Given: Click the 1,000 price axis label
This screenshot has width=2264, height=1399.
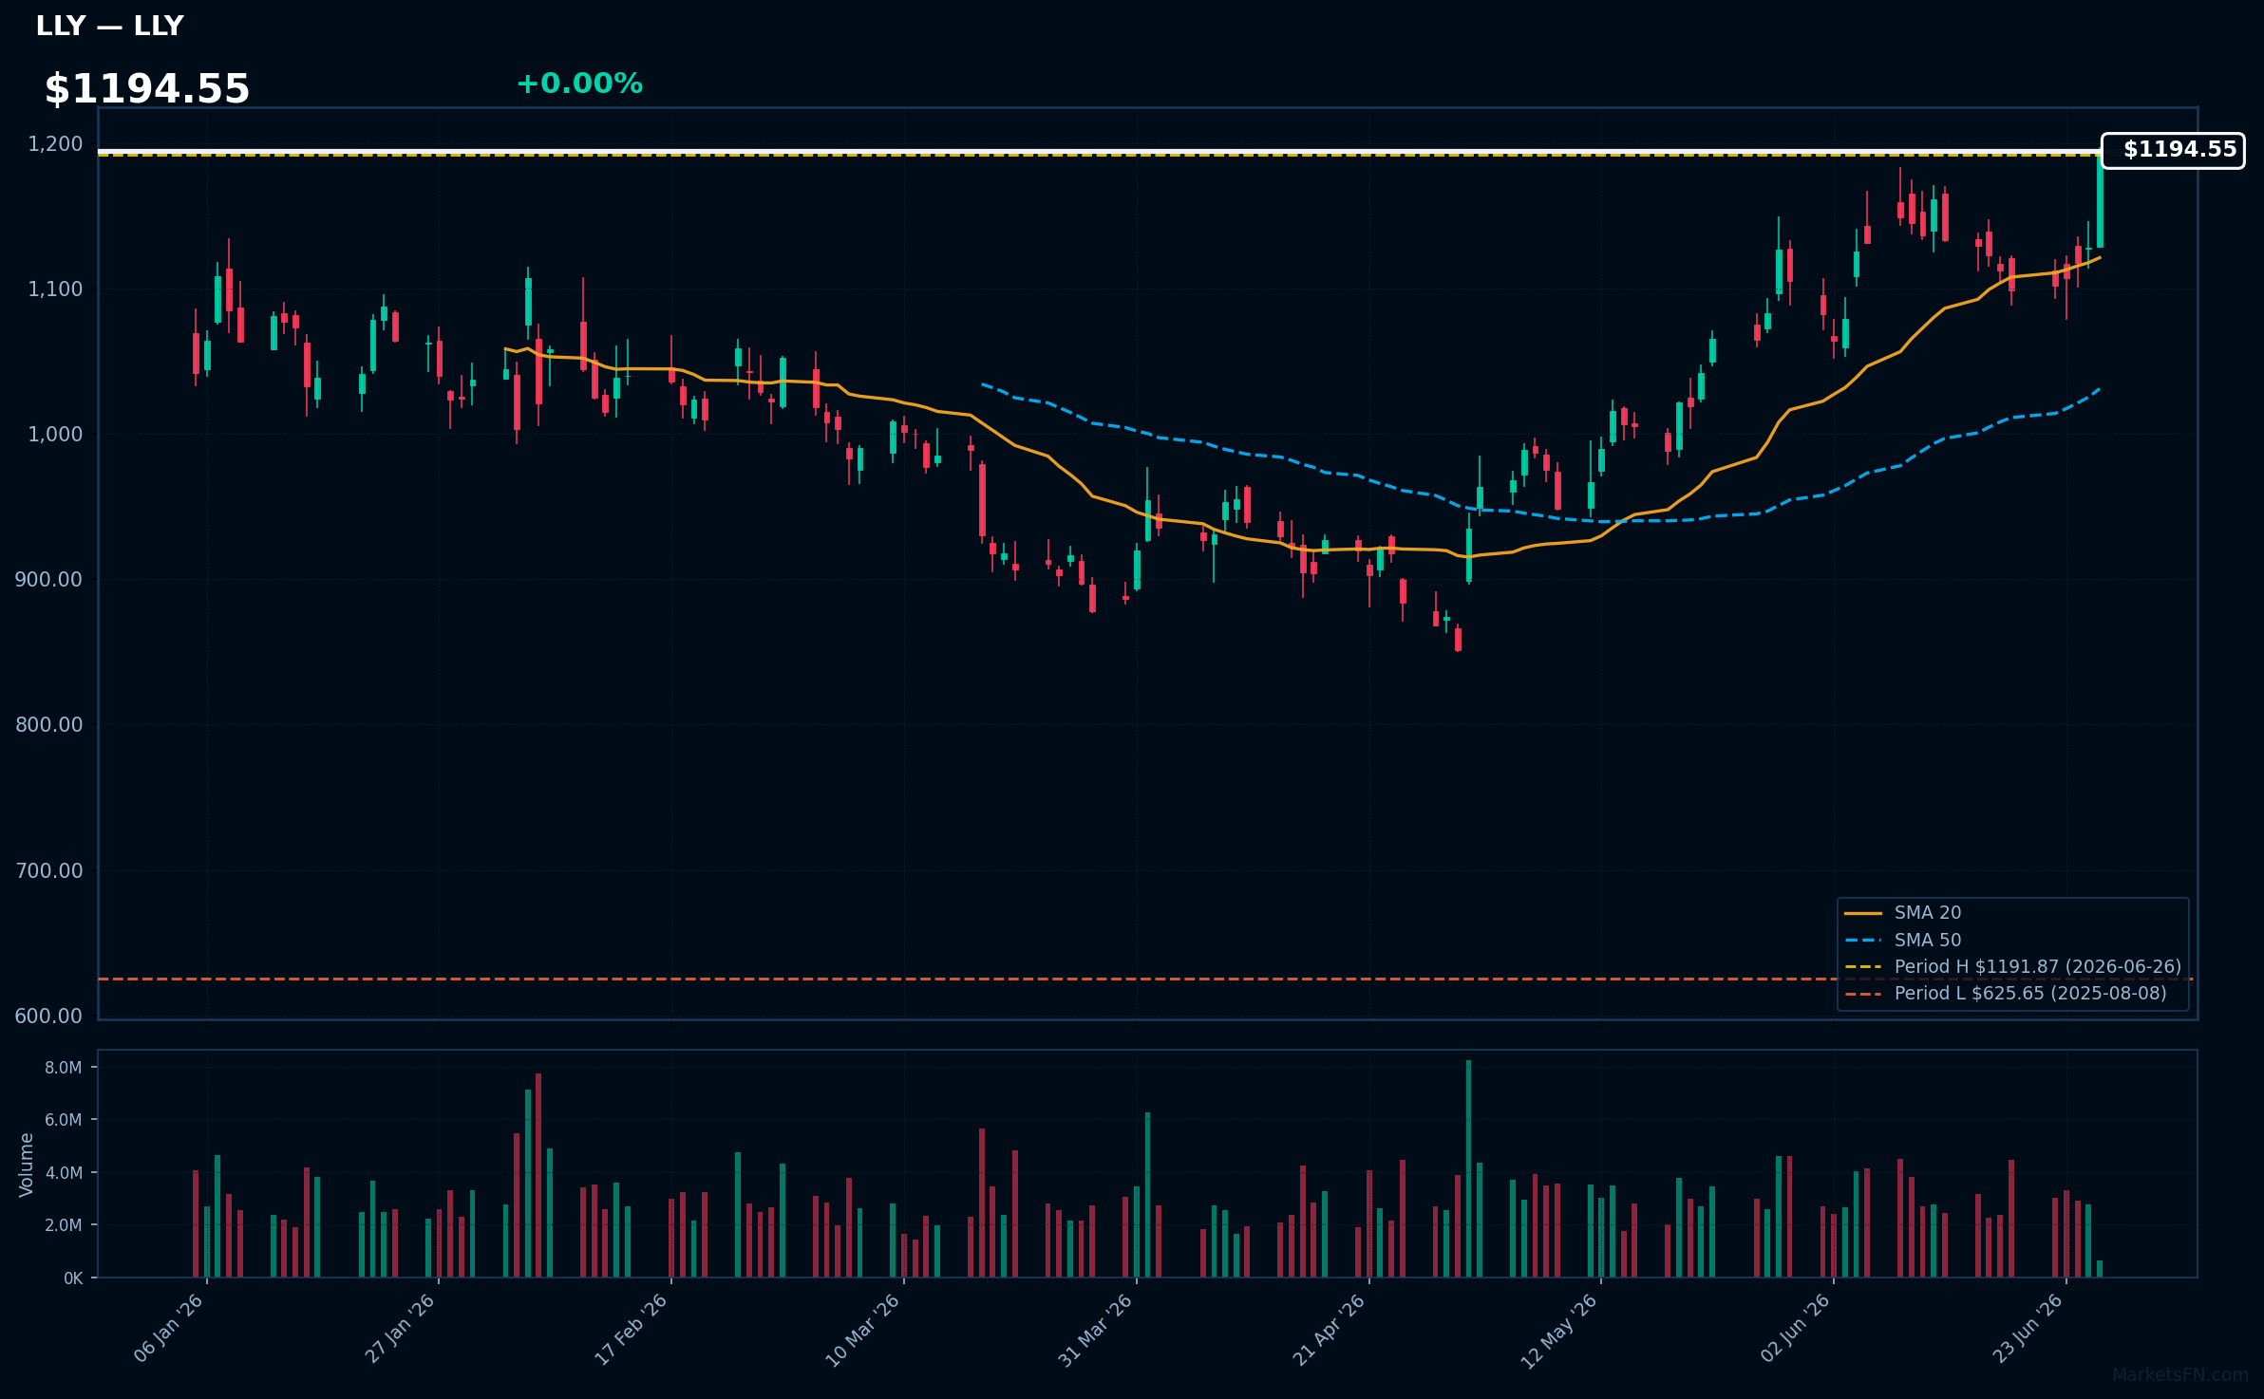Looking at the screenshot, I should (55, 435).
